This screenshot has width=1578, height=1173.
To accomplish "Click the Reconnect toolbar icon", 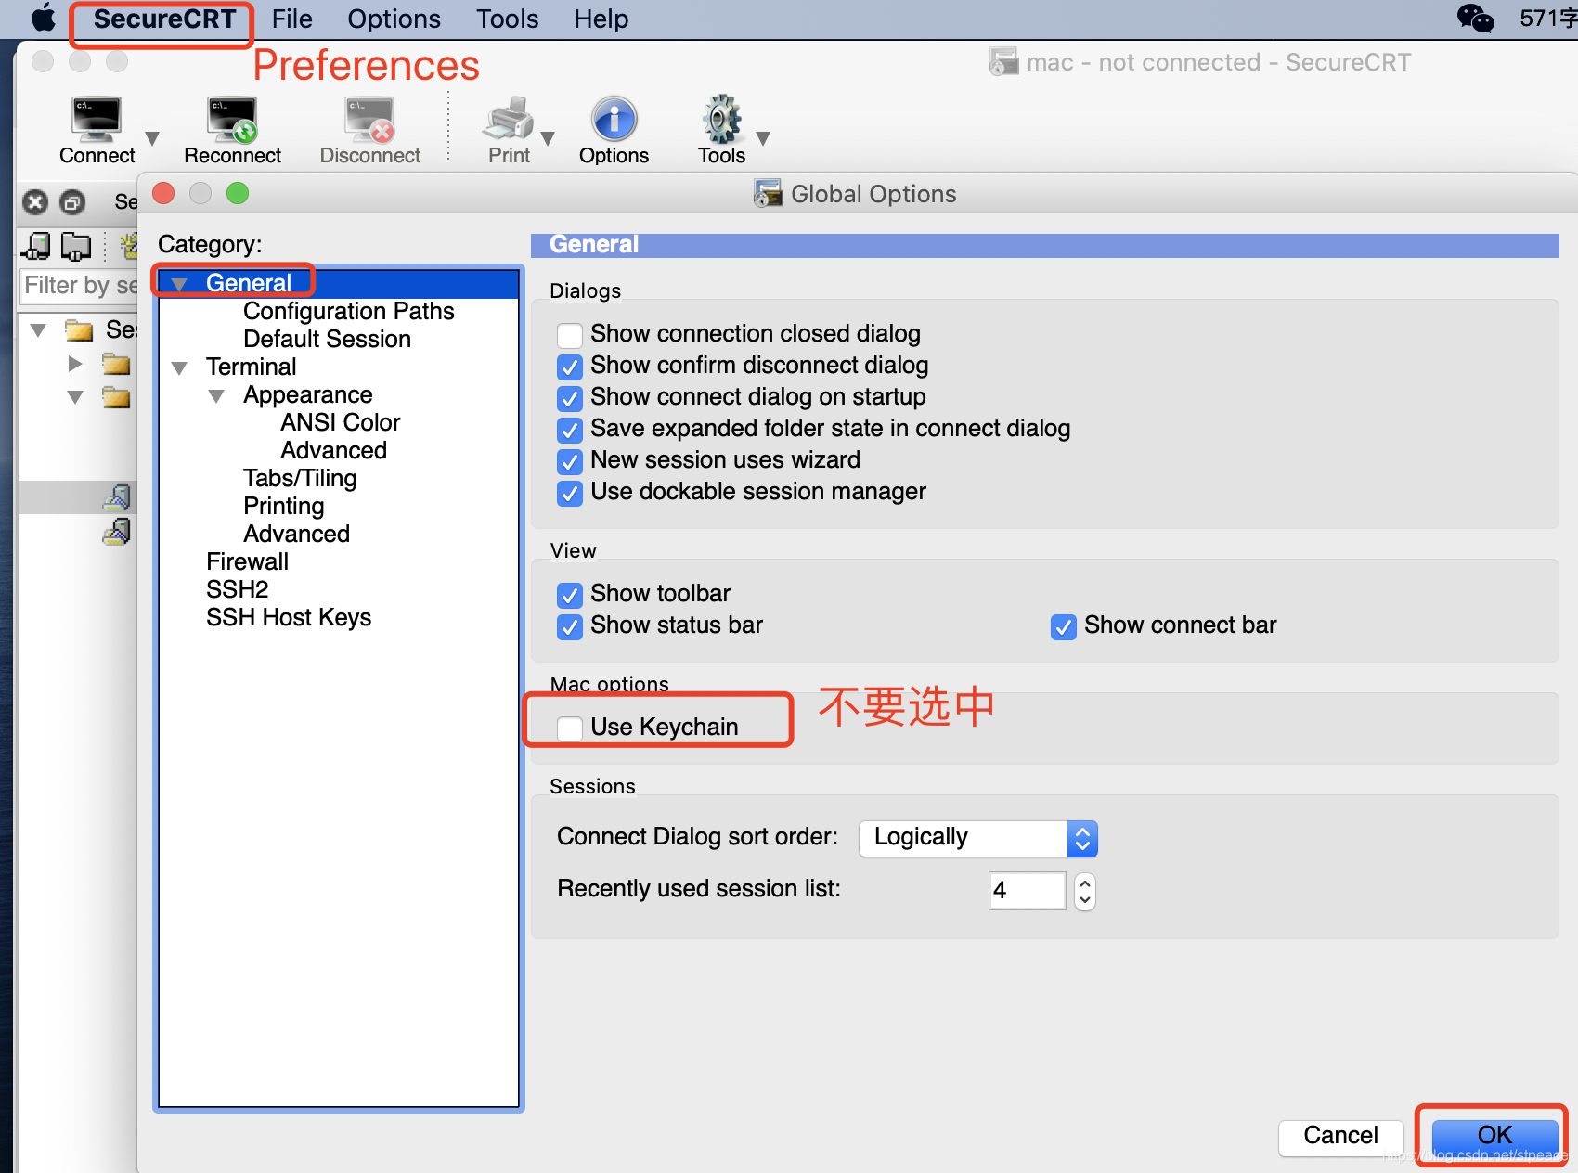I will tap(232, 119).
